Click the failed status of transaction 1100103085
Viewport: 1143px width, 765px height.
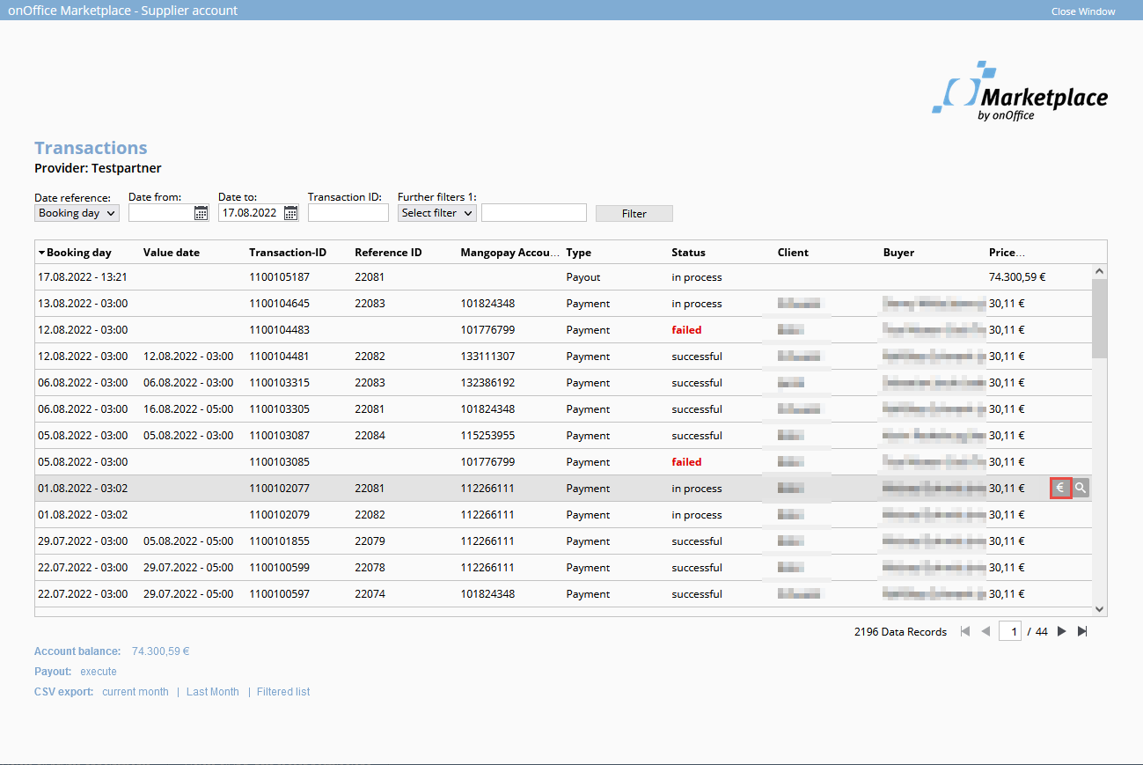click(686, 462)
